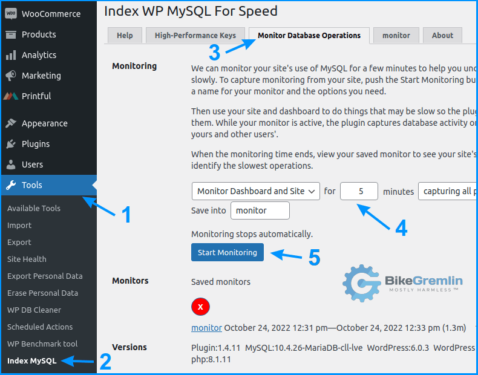Viewport: 478px width, 375px height.
Task: Open Users menu item
Action: pos(49,165)
